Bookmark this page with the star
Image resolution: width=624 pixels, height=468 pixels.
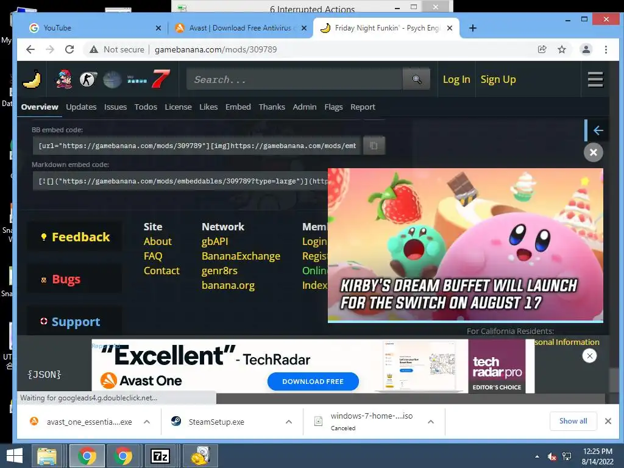point(561,49)
